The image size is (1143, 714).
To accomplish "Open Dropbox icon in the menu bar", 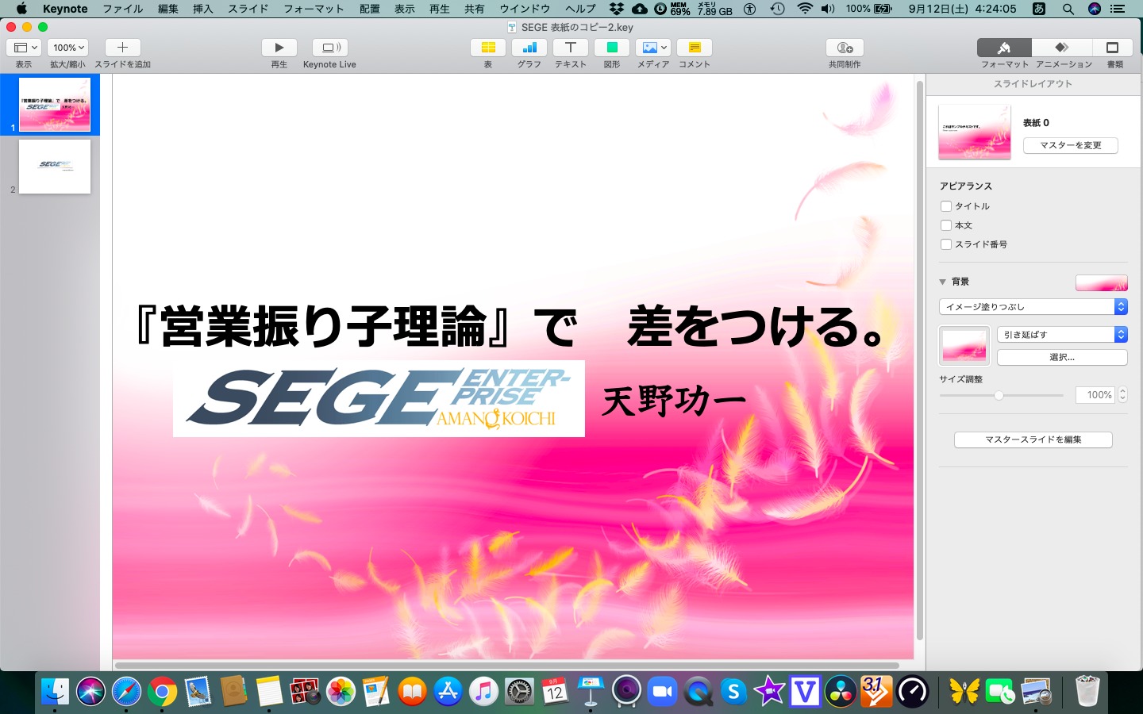I will (x=616, y=9).
